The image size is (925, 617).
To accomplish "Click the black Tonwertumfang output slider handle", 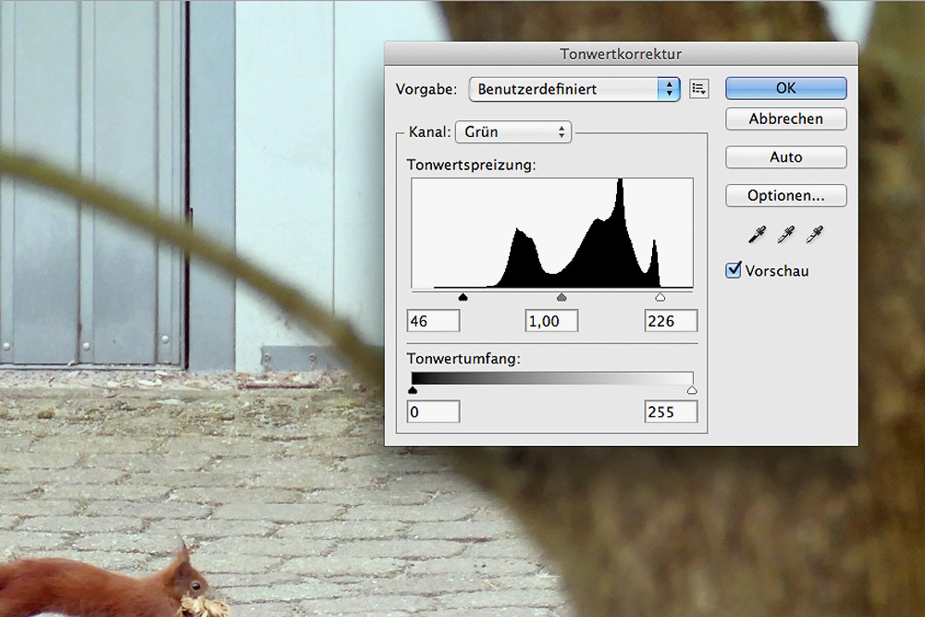I will [413, 390].
